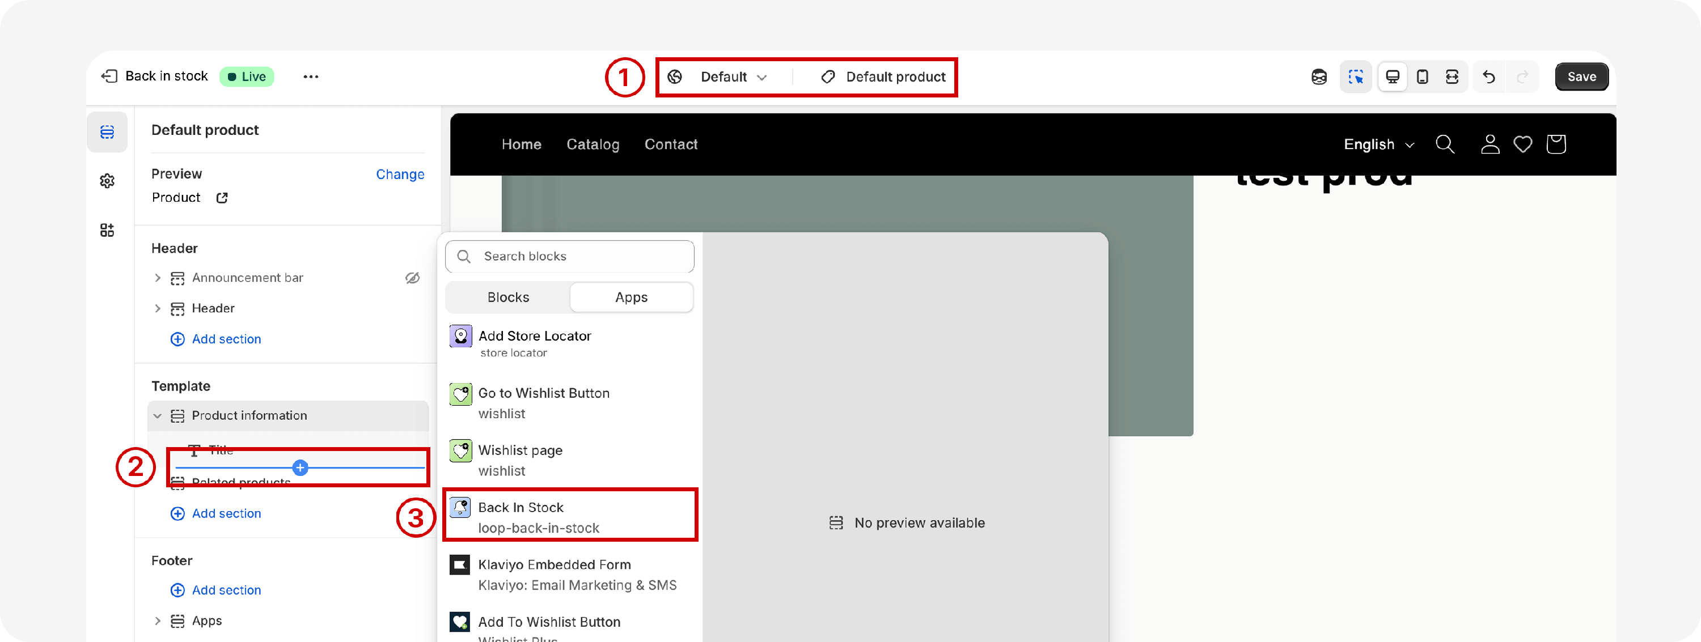Screen dimensions: 1701x642
Task: Toggle the inspector selection tool icon
Action: pos(1356,76)
